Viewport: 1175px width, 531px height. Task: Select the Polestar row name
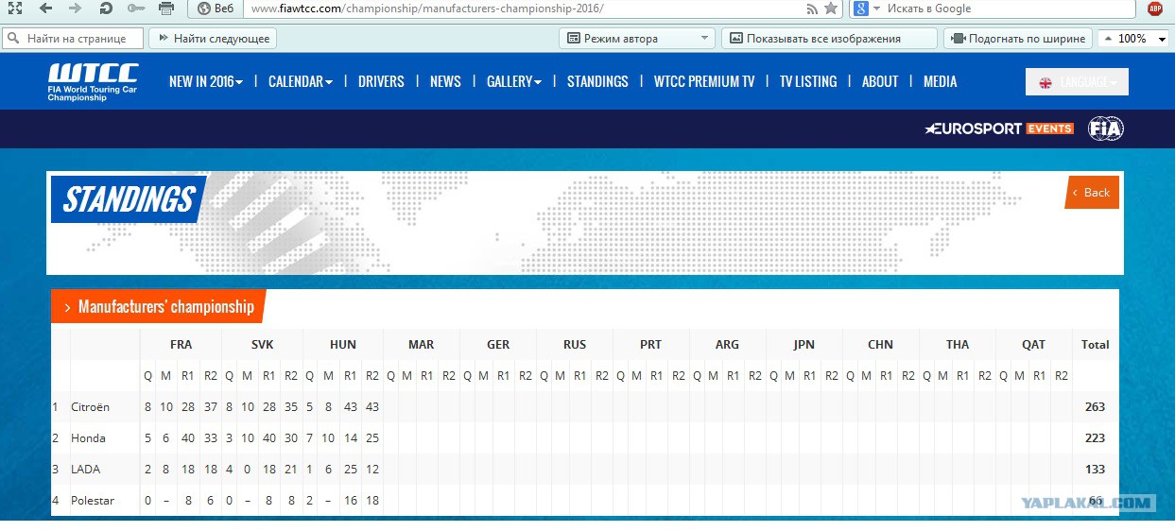point(93,500)
